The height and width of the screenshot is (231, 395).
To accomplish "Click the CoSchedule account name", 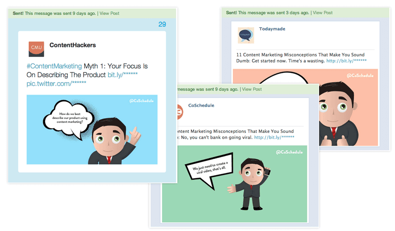I will (201, 105).
